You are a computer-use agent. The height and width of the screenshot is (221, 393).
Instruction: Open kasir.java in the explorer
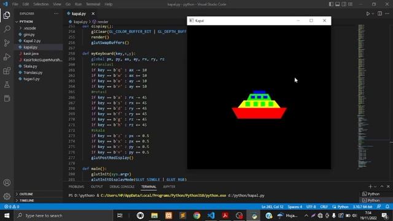(31, 53)
